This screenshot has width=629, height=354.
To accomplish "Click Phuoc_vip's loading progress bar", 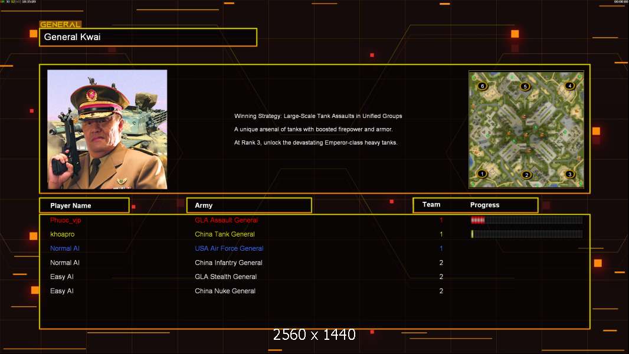I will point(527,219).
